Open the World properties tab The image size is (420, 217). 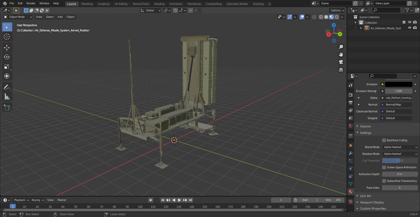point(351,126)
